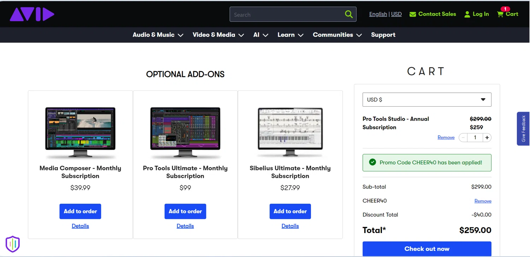The image size is (530, 257).
Task: Open the Log In link
Action: point(481,14)
